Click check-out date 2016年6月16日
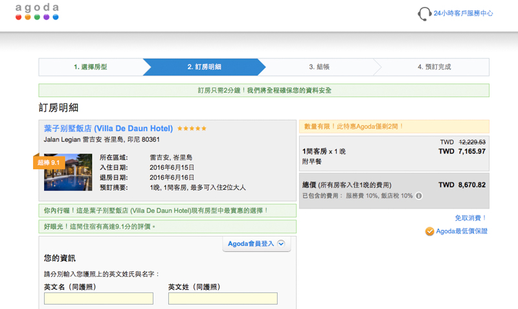518x309 pixels. click(x=172, y=177)
